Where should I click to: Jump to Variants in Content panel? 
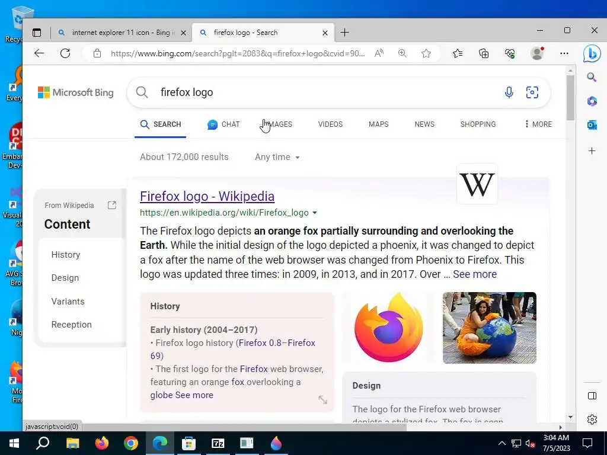click(68, 302)
